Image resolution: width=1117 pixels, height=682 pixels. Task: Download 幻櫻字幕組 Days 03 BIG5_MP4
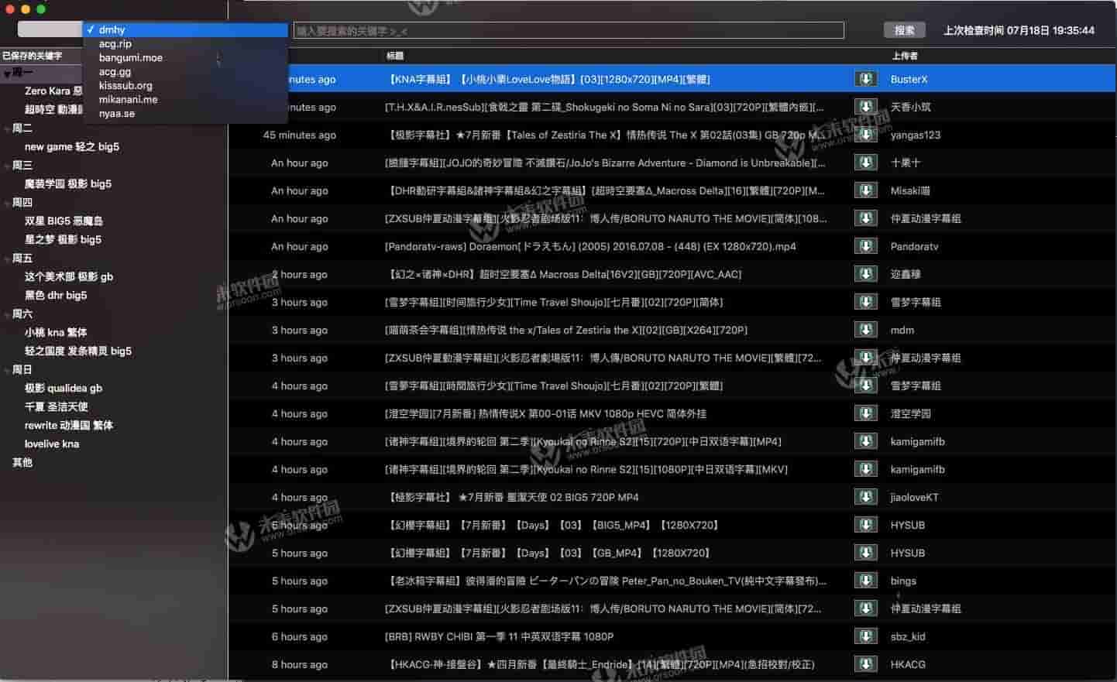865,525
